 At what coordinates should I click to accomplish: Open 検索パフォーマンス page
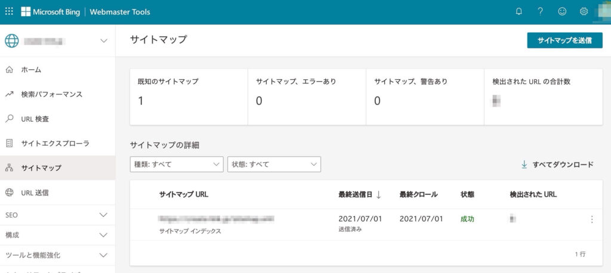57,94
